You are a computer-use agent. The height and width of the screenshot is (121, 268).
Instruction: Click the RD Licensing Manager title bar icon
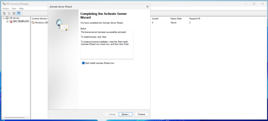click(4, 4)
